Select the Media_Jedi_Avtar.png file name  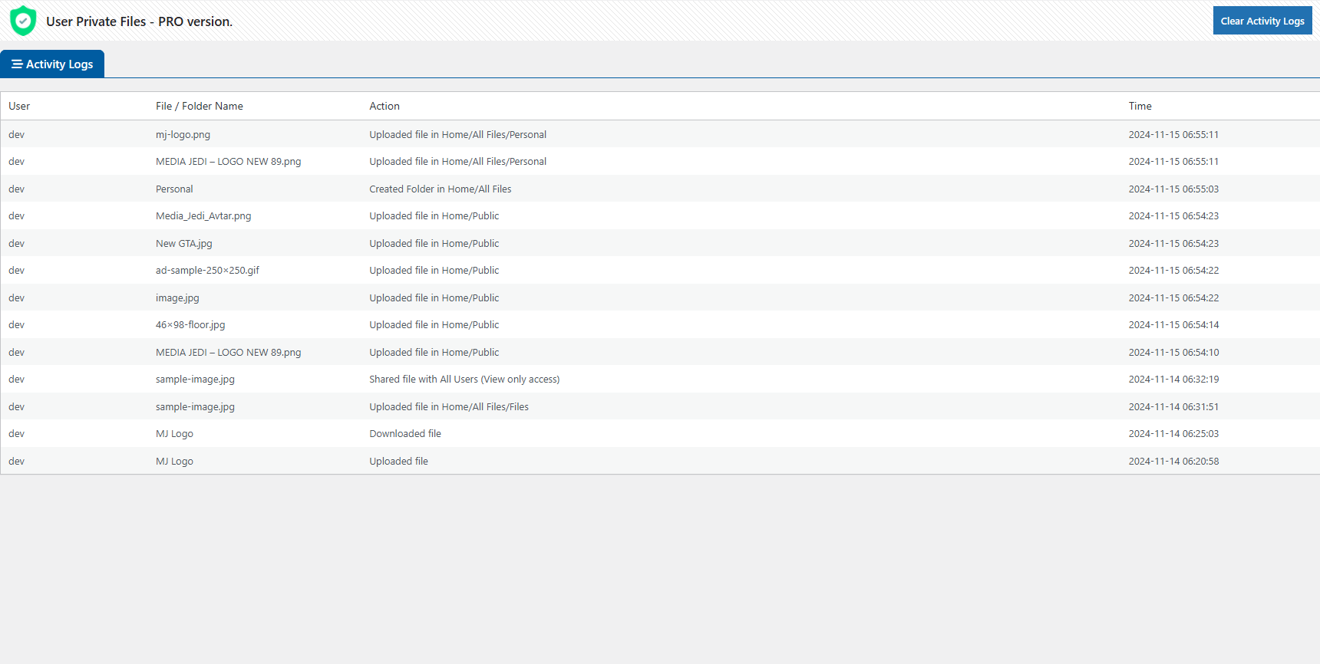pyautogui.click(x=203, y=216)
